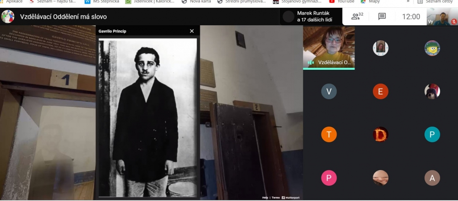Select your own camera thumbnail top right
Screen dimensions: 458x201
pyautogui.click(x=442, y=17)
